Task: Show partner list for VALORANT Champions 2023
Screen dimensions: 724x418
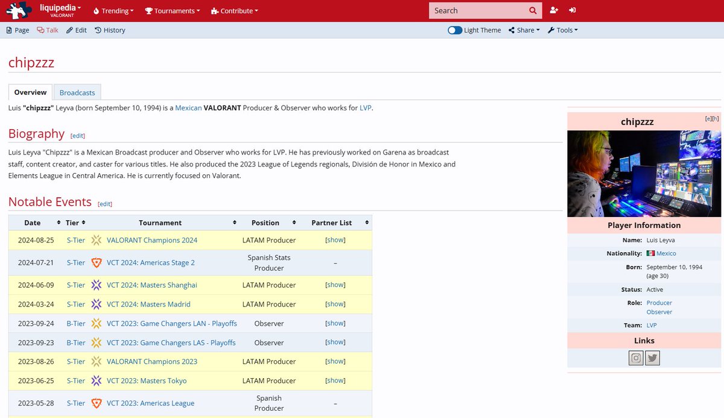Action: [335, 361]
